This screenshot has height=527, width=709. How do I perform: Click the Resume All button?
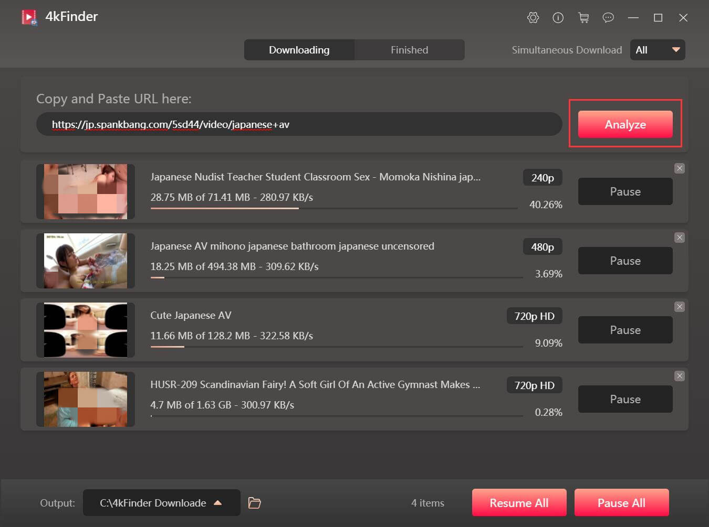point(519,503)
